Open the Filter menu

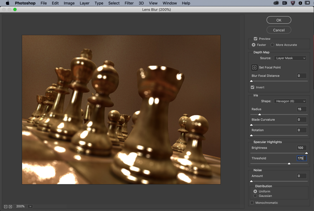129,3
